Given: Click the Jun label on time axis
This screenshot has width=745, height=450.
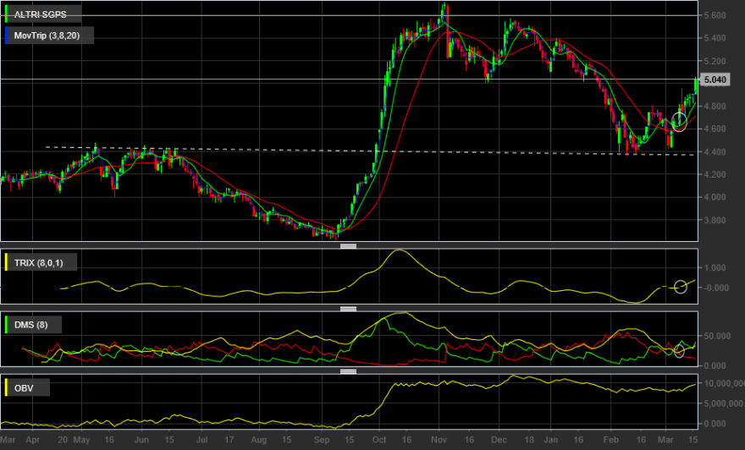Looking at the screenshot, I should 141,440.
